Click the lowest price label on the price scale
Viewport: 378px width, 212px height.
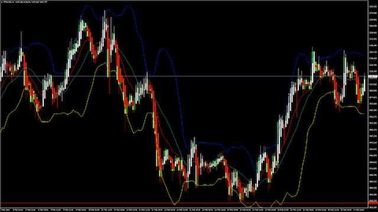point(373,207)
